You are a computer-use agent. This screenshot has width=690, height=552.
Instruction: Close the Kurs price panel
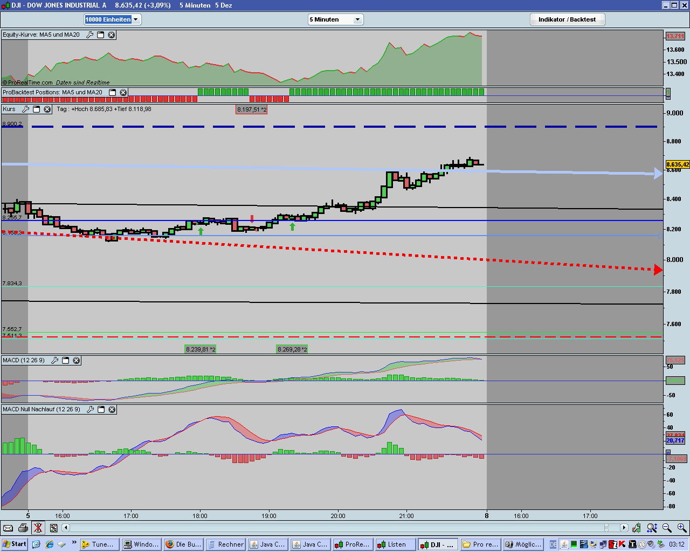point(47,109)
